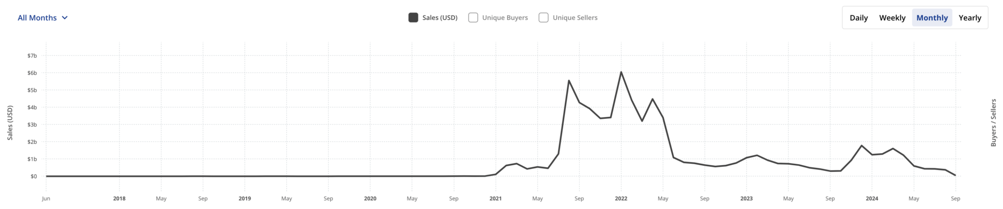Select the Monthly tab
Viewport: 1003px width, 209px height.
pyautogui.click(x=932, y=18)
